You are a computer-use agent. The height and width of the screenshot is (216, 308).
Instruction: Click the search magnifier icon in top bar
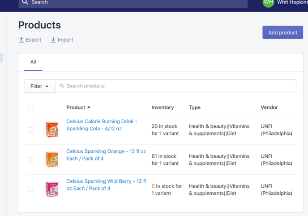coord(26,2)
